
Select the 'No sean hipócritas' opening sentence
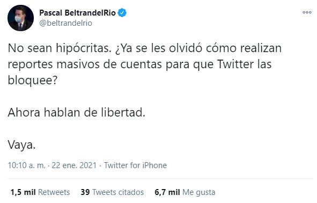(x=60, y=48)
